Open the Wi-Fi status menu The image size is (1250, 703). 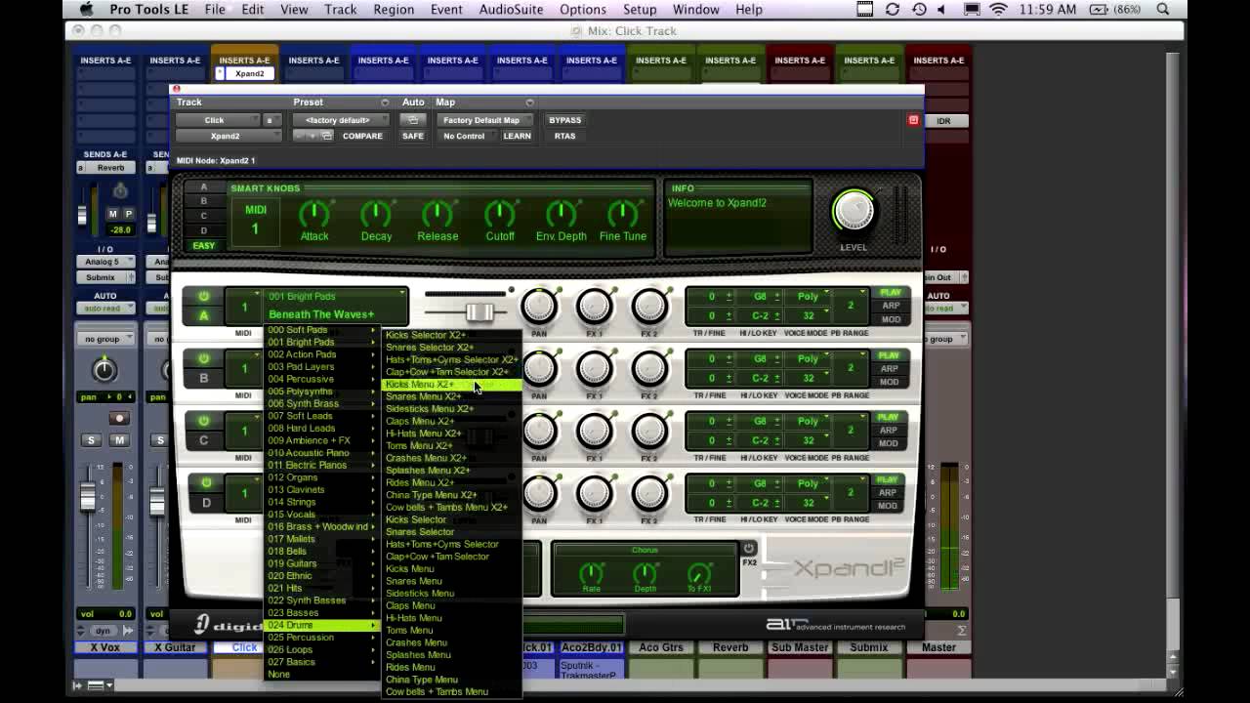[998, 10]
